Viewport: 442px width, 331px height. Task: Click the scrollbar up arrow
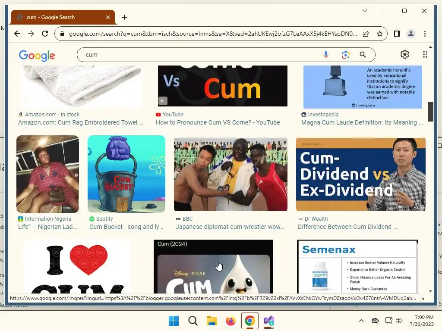coord(430,47)
